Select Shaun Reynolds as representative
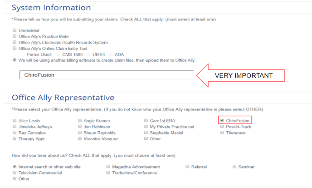This screenshot has width=312, height=188. pyautogui.click(x=80, y=133)
